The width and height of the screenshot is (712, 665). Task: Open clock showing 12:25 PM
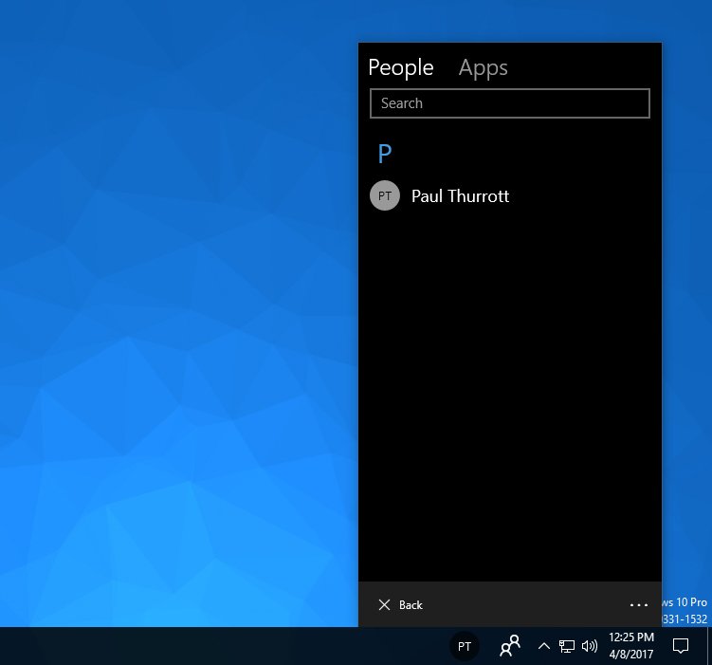tap(631, 646)
